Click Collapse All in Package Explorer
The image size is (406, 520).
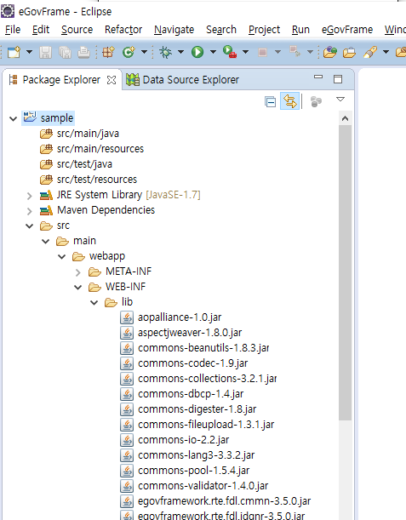(x=271, y=101)
